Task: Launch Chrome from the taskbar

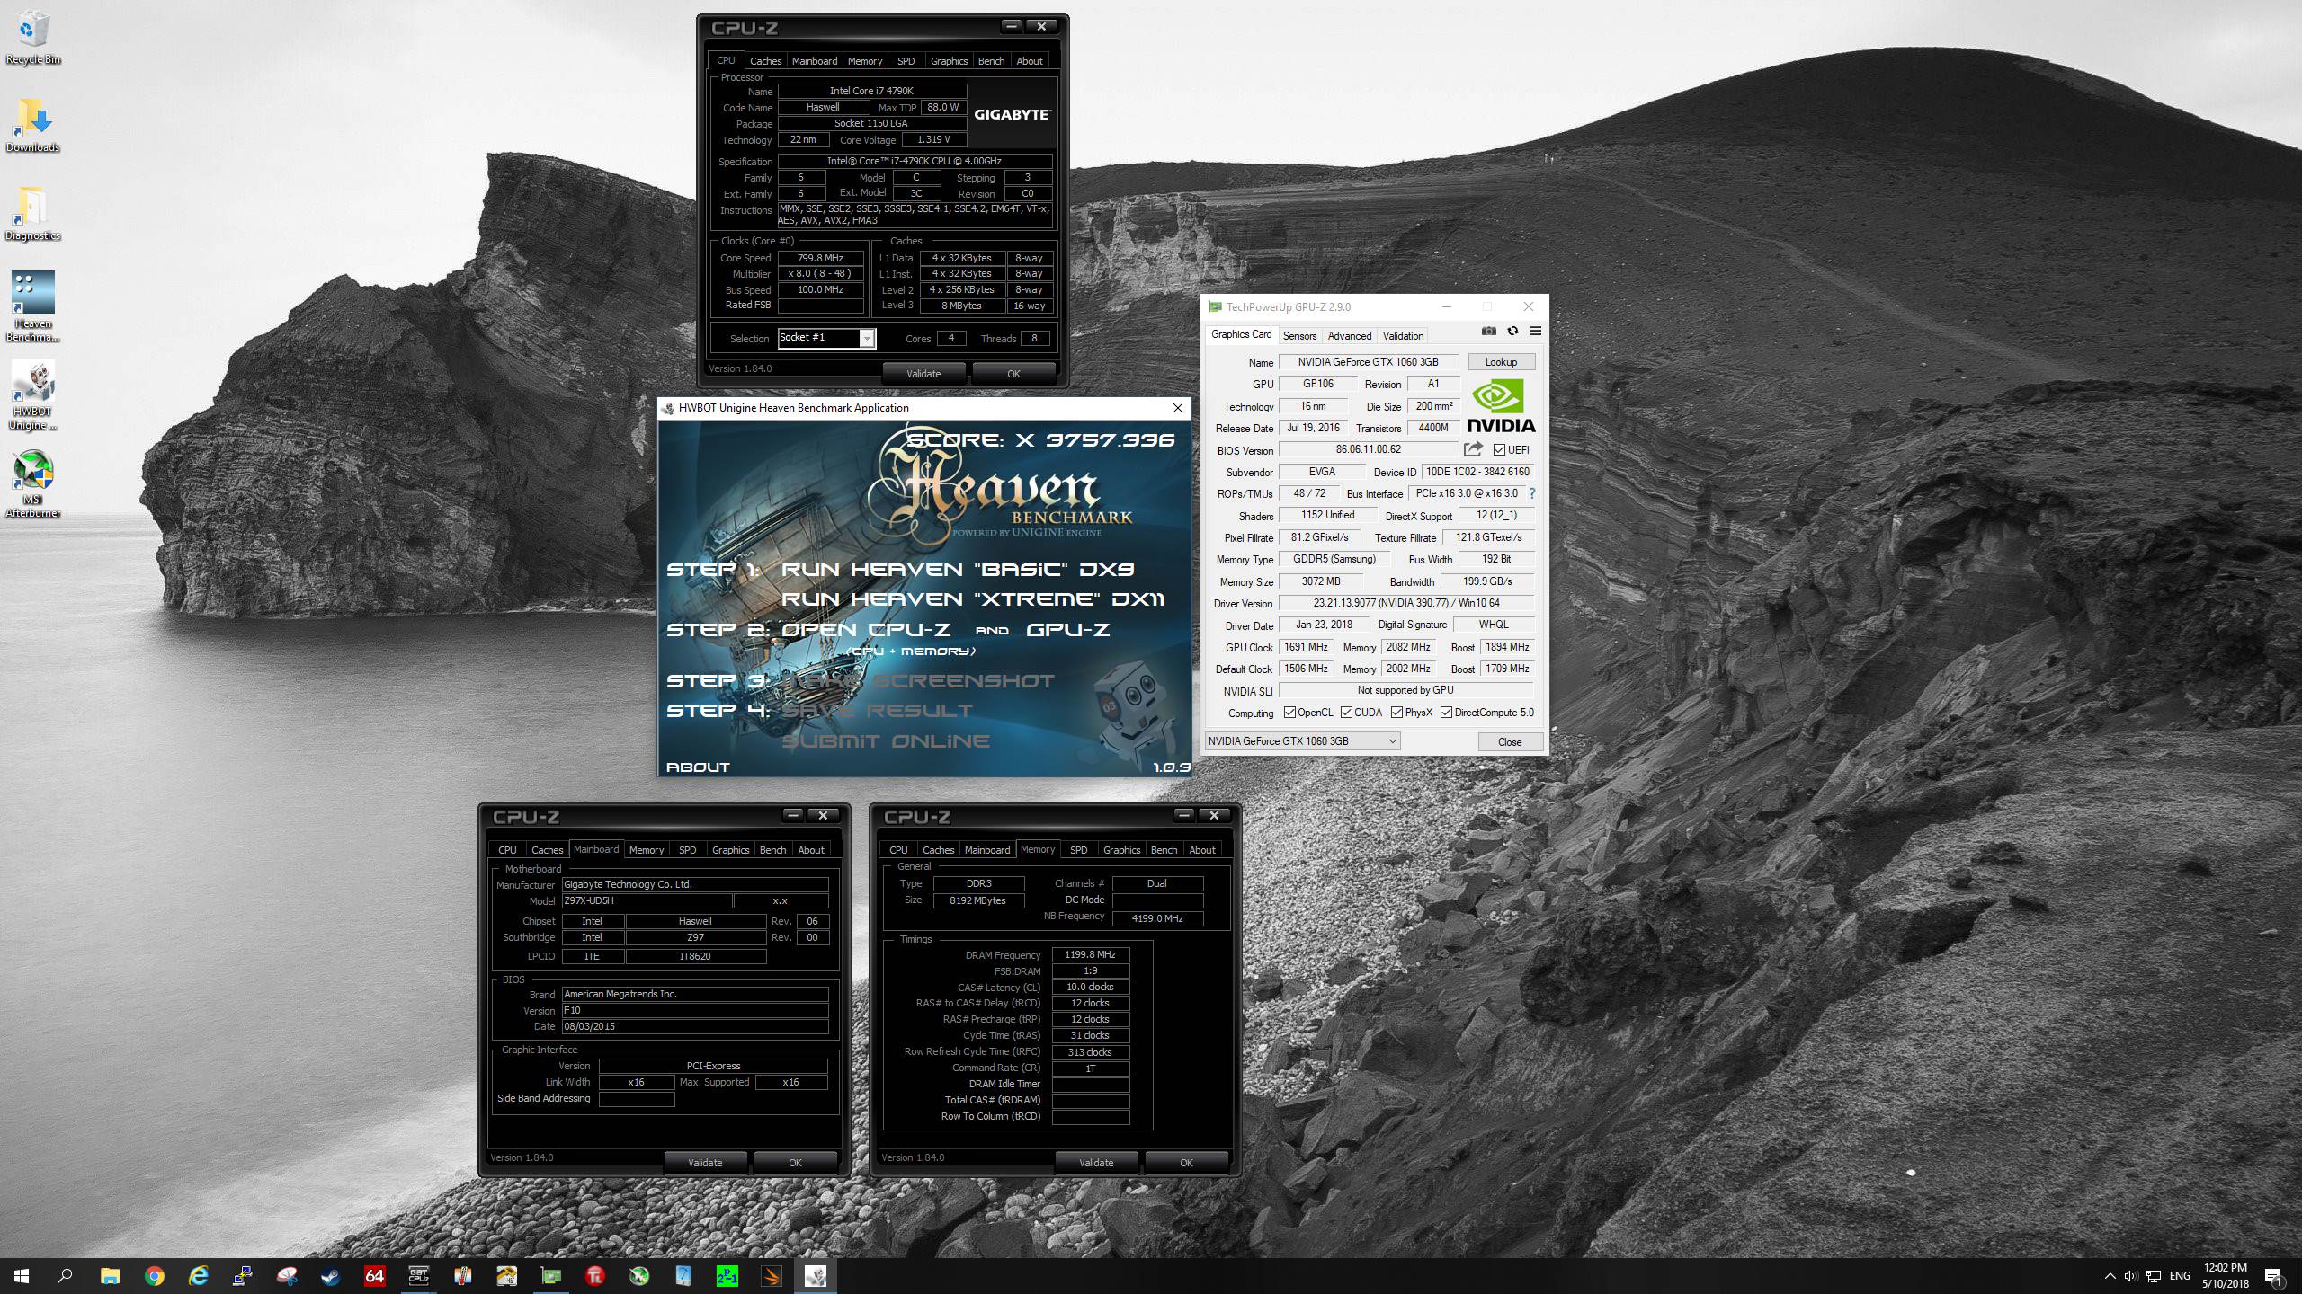Action: [154, 1276]
